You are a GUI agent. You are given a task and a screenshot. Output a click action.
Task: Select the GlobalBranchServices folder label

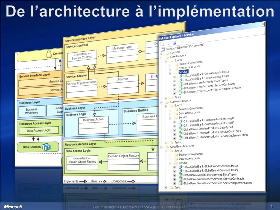[182, 146]
